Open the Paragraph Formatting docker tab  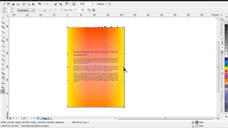pyautogui.click(x=222, y=102)
